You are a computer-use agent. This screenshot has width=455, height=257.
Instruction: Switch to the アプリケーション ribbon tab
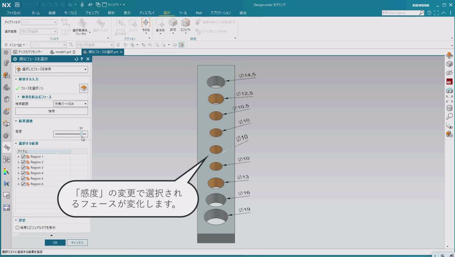[x=220, y=13]
